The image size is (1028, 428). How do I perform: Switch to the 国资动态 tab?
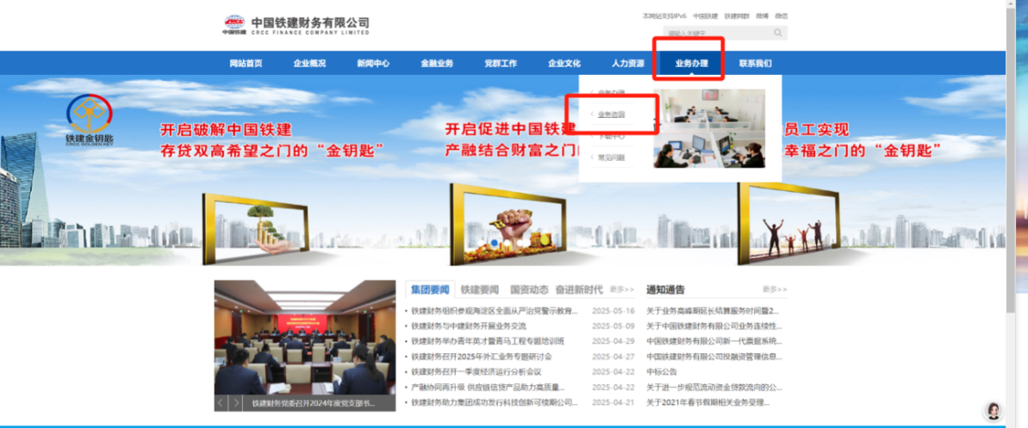point(528,290)
